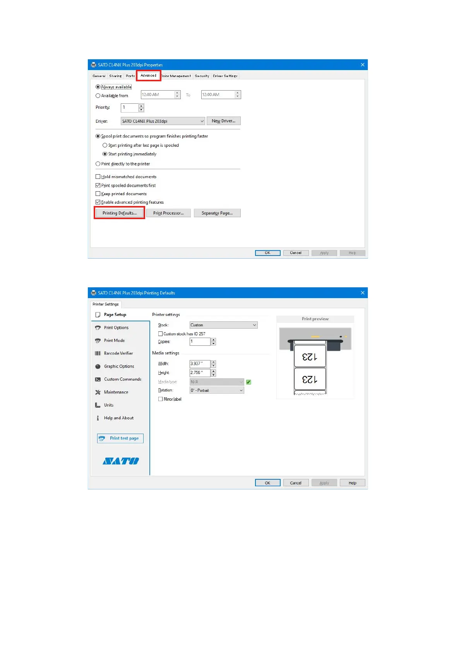The image size is (461, 652).
Task: Toggle Print spooled documents first
Action: [98, 185]
